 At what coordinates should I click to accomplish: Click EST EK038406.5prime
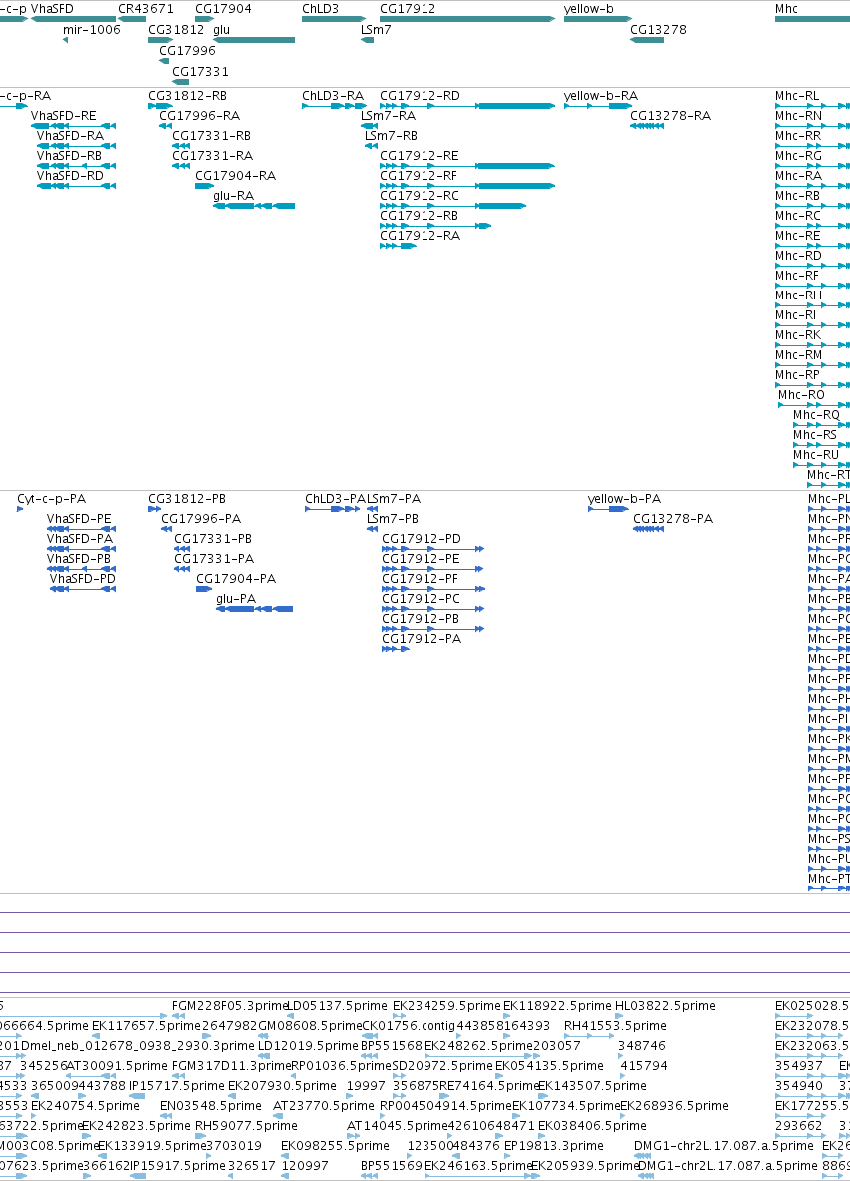point(592,1126)
